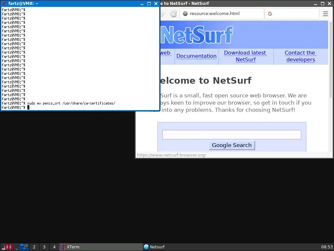Close the NetSurf window
This screenshot has height=251, width=334.
tap(329, 4)
